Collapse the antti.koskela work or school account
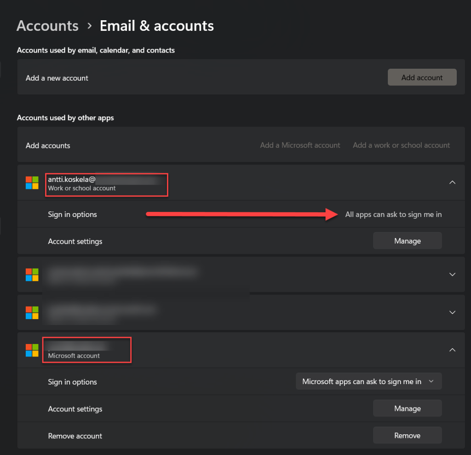Screen dimensions: 471x455 tap(452, 182)
